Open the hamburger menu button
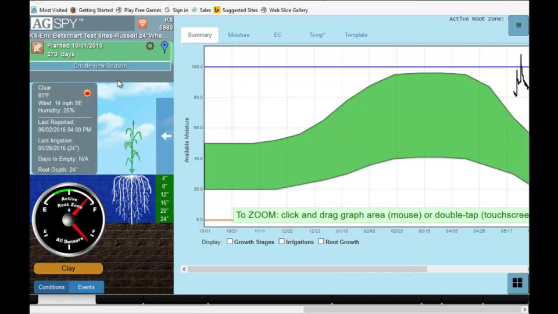 tap(518, 25)
